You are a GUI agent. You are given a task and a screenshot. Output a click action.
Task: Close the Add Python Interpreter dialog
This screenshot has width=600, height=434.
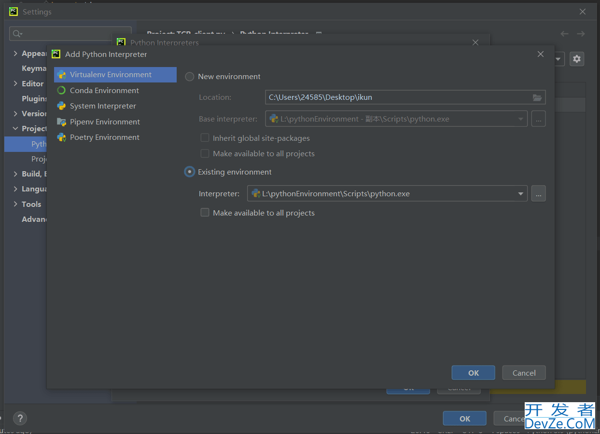(x=541, y=54)
